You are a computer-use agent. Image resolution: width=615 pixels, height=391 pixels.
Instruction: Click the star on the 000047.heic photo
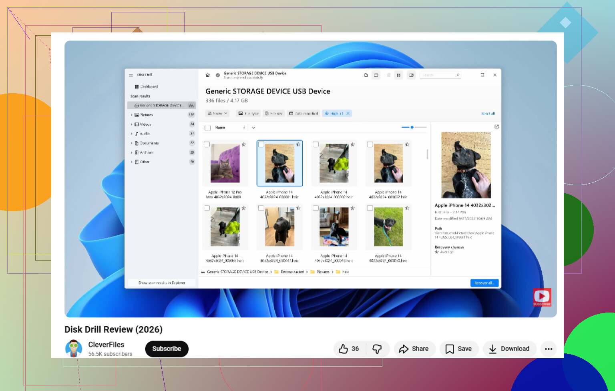coord(298,208)
